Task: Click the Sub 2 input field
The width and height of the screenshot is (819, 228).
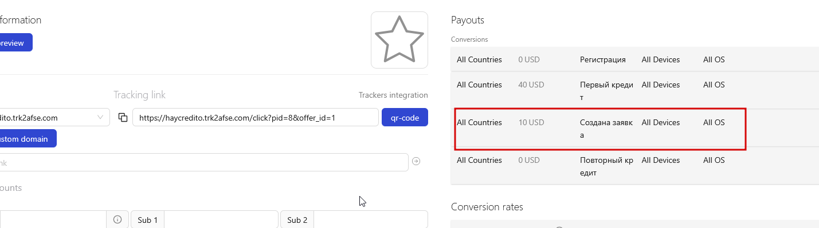Action: (371, 219)
